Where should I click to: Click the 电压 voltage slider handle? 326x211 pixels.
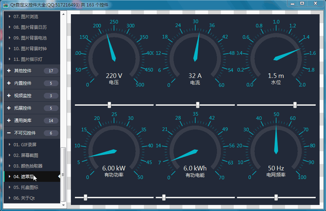(109, 105)
